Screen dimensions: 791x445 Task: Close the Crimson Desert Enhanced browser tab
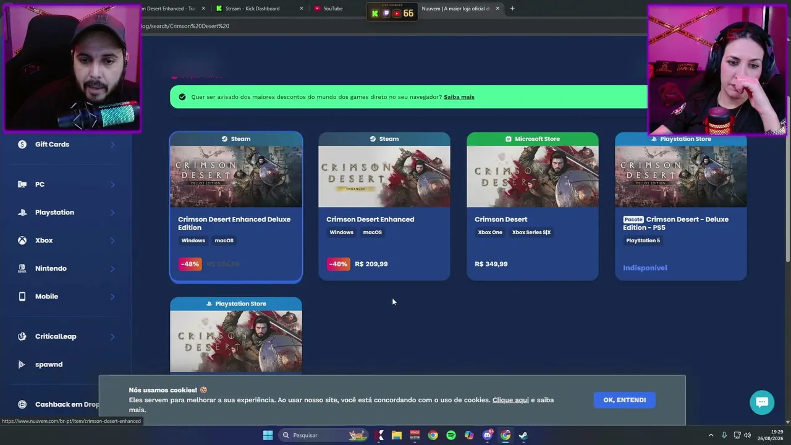[203, 9]
